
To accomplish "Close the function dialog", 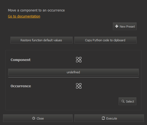I will (38, 118).
